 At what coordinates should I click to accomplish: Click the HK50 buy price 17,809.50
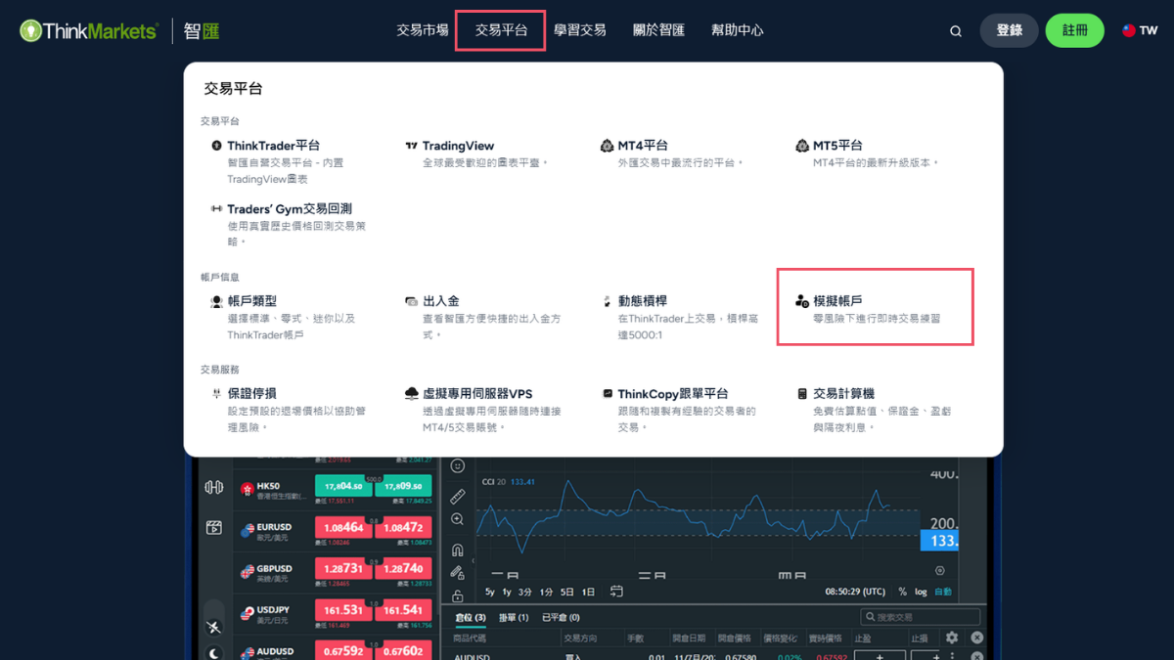403,486
